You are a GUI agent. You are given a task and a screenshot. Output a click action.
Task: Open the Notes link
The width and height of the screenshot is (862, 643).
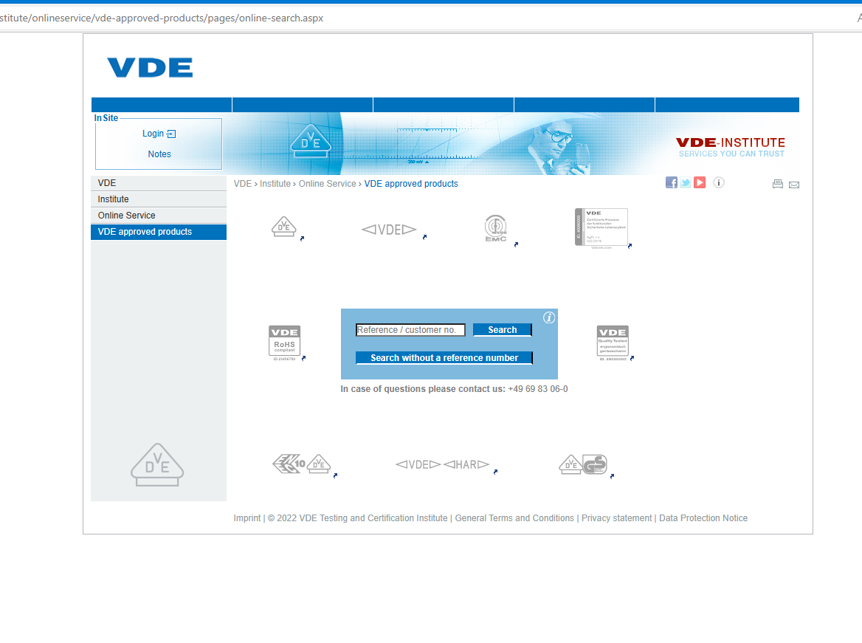pos(159,154)
